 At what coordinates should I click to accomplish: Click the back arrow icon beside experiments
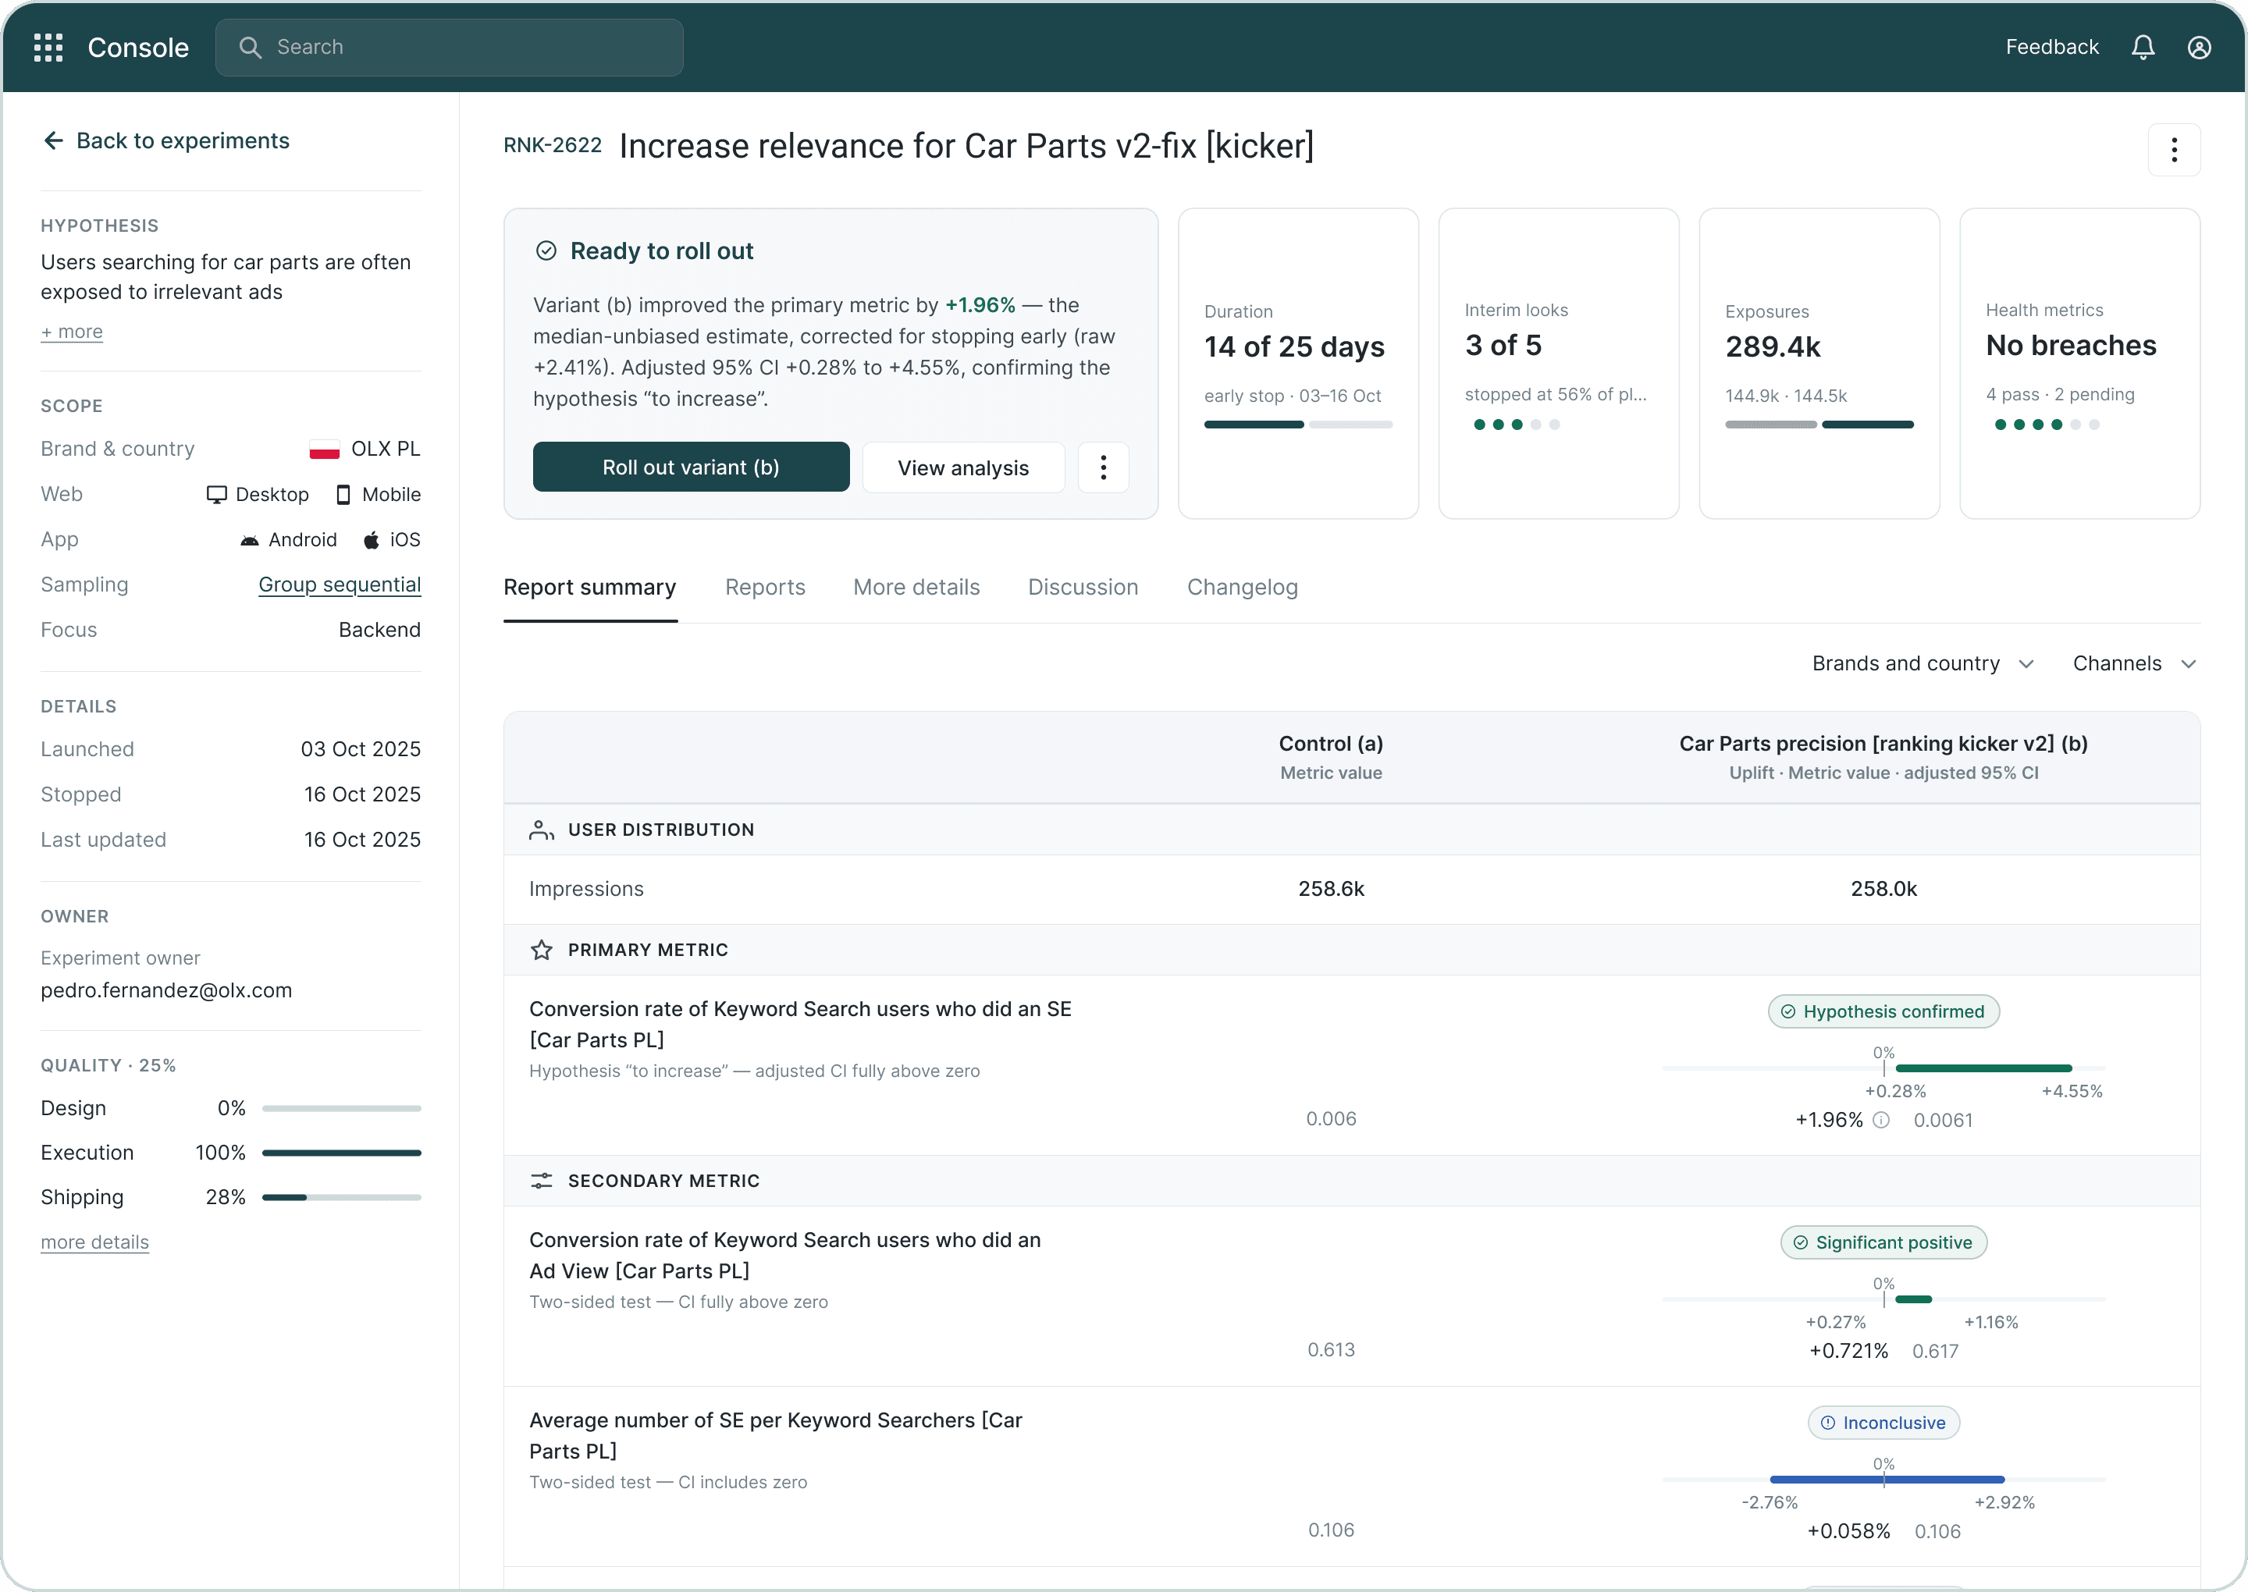(53, 140)
